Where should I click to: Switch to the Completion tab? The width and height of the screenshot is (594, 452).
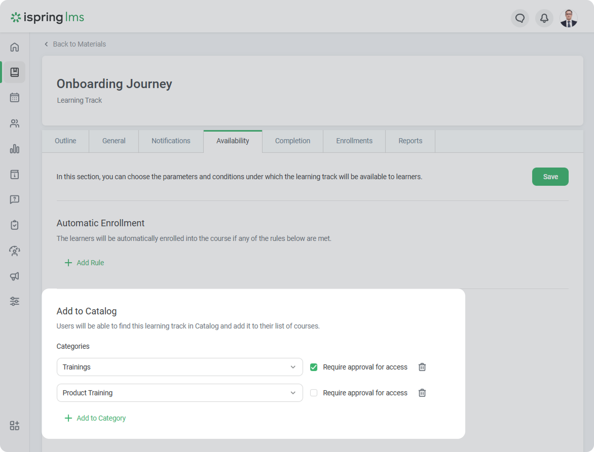pyautogui.click(x=292, y=141)
